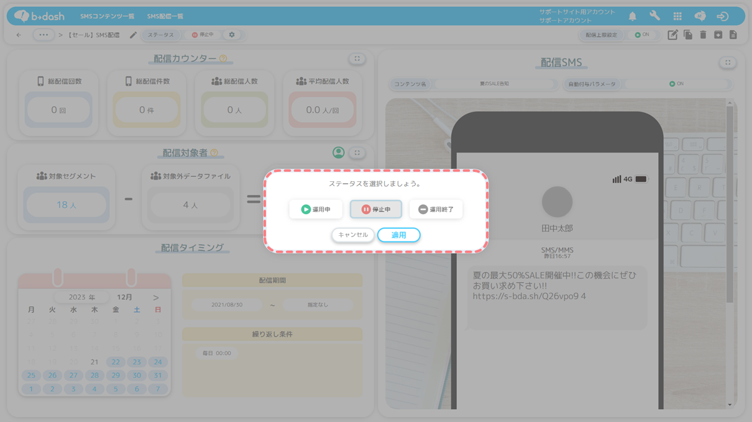
Task: Select the 運用終了 status option
Action: [x=436, y=209]
